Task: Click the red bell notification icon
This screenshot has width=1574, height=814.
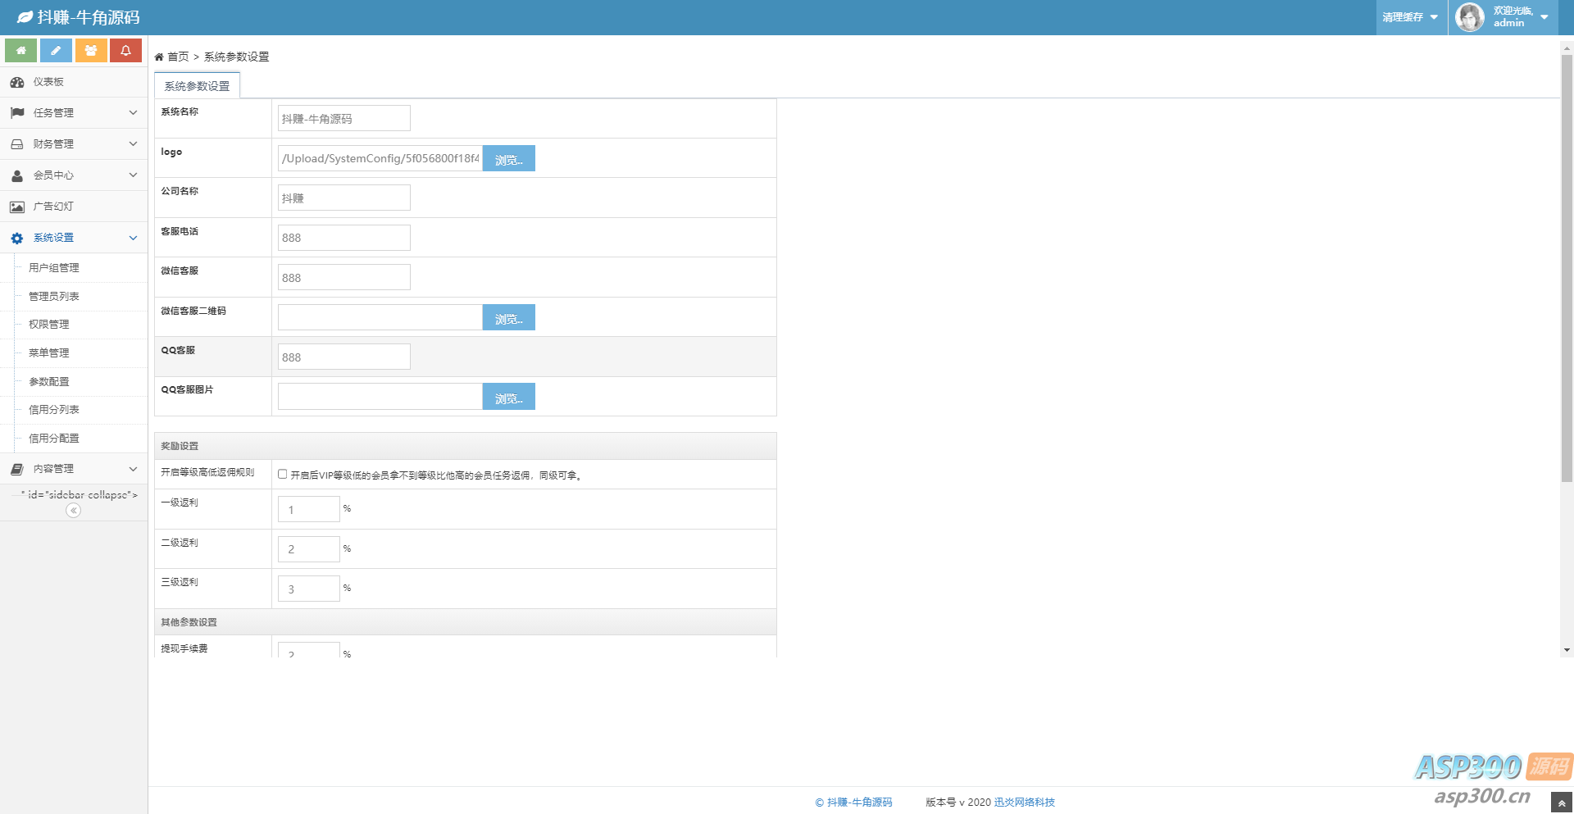Action: click(125, 51)
